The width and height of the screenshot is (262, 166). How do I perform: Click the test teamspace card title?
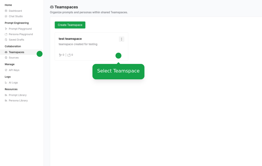70,39
